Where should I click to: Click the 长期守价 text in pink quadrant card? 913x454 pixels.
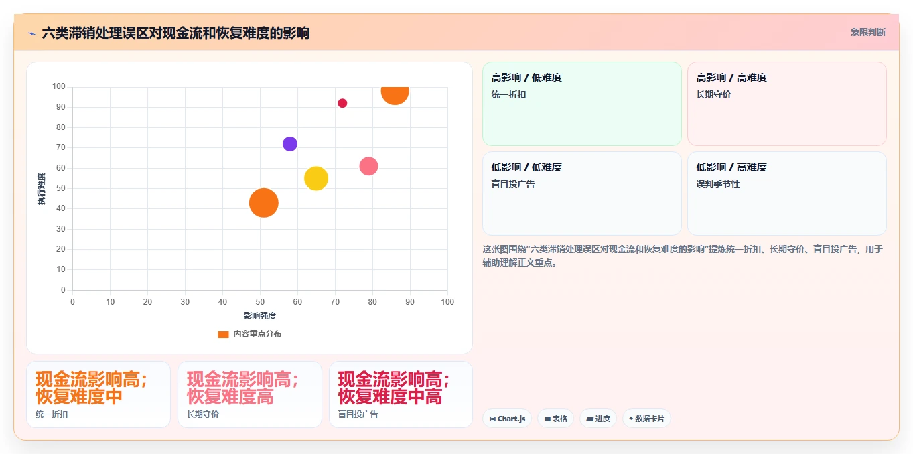(713, 94)
